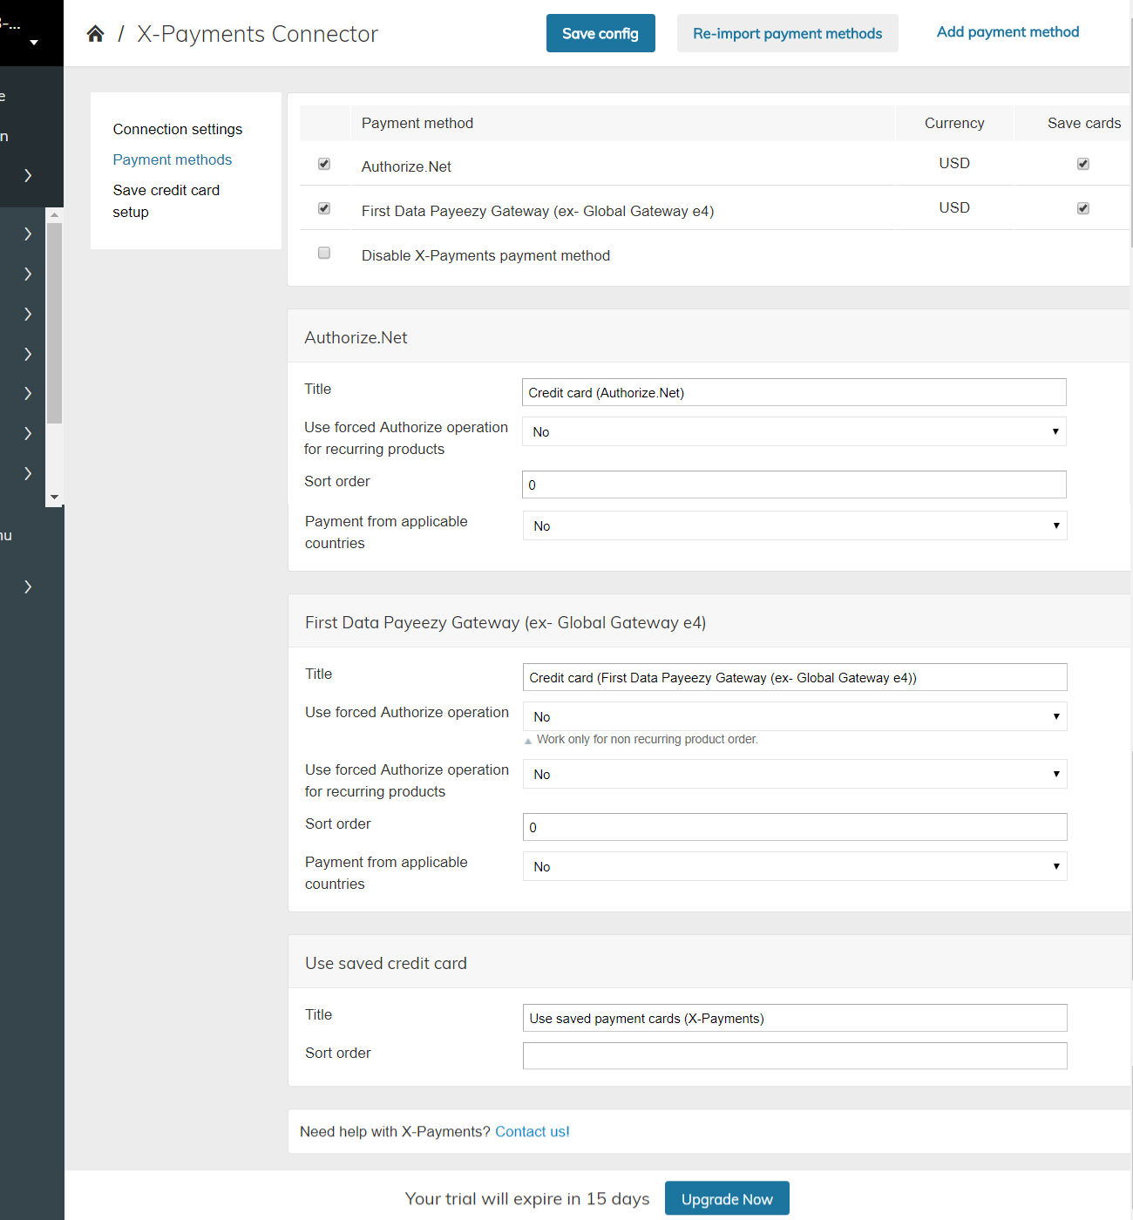Open Connection settings section
This screenshot has width=1133, height=1220.
tap(178, 129)
